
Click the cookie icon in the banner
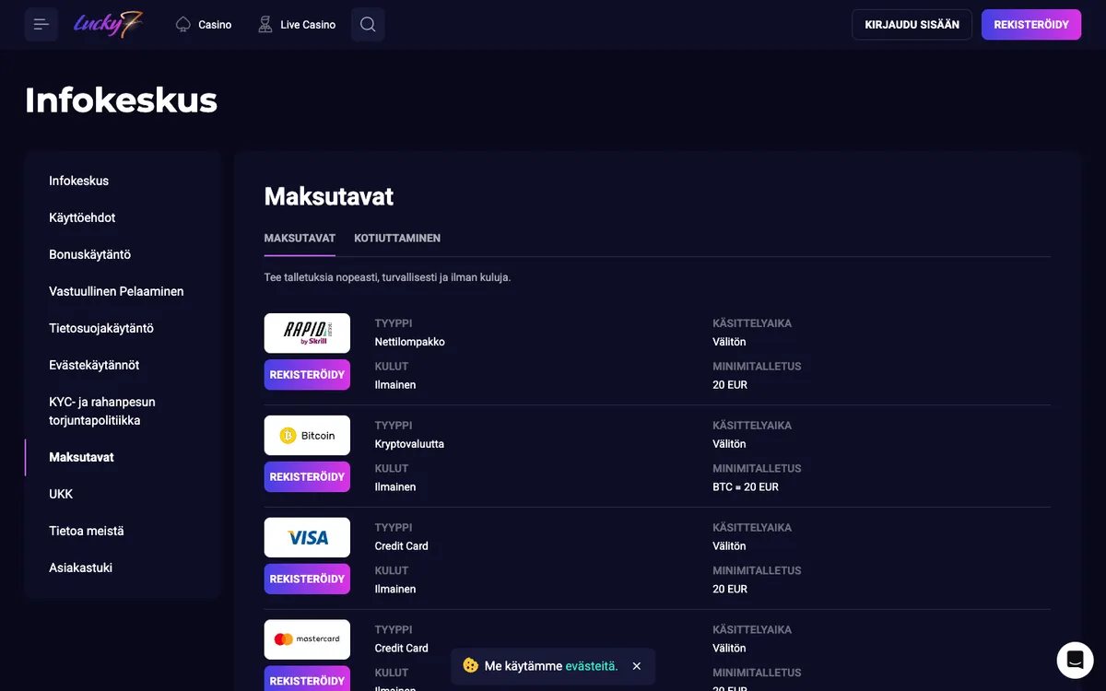click(x=471, y=665)
